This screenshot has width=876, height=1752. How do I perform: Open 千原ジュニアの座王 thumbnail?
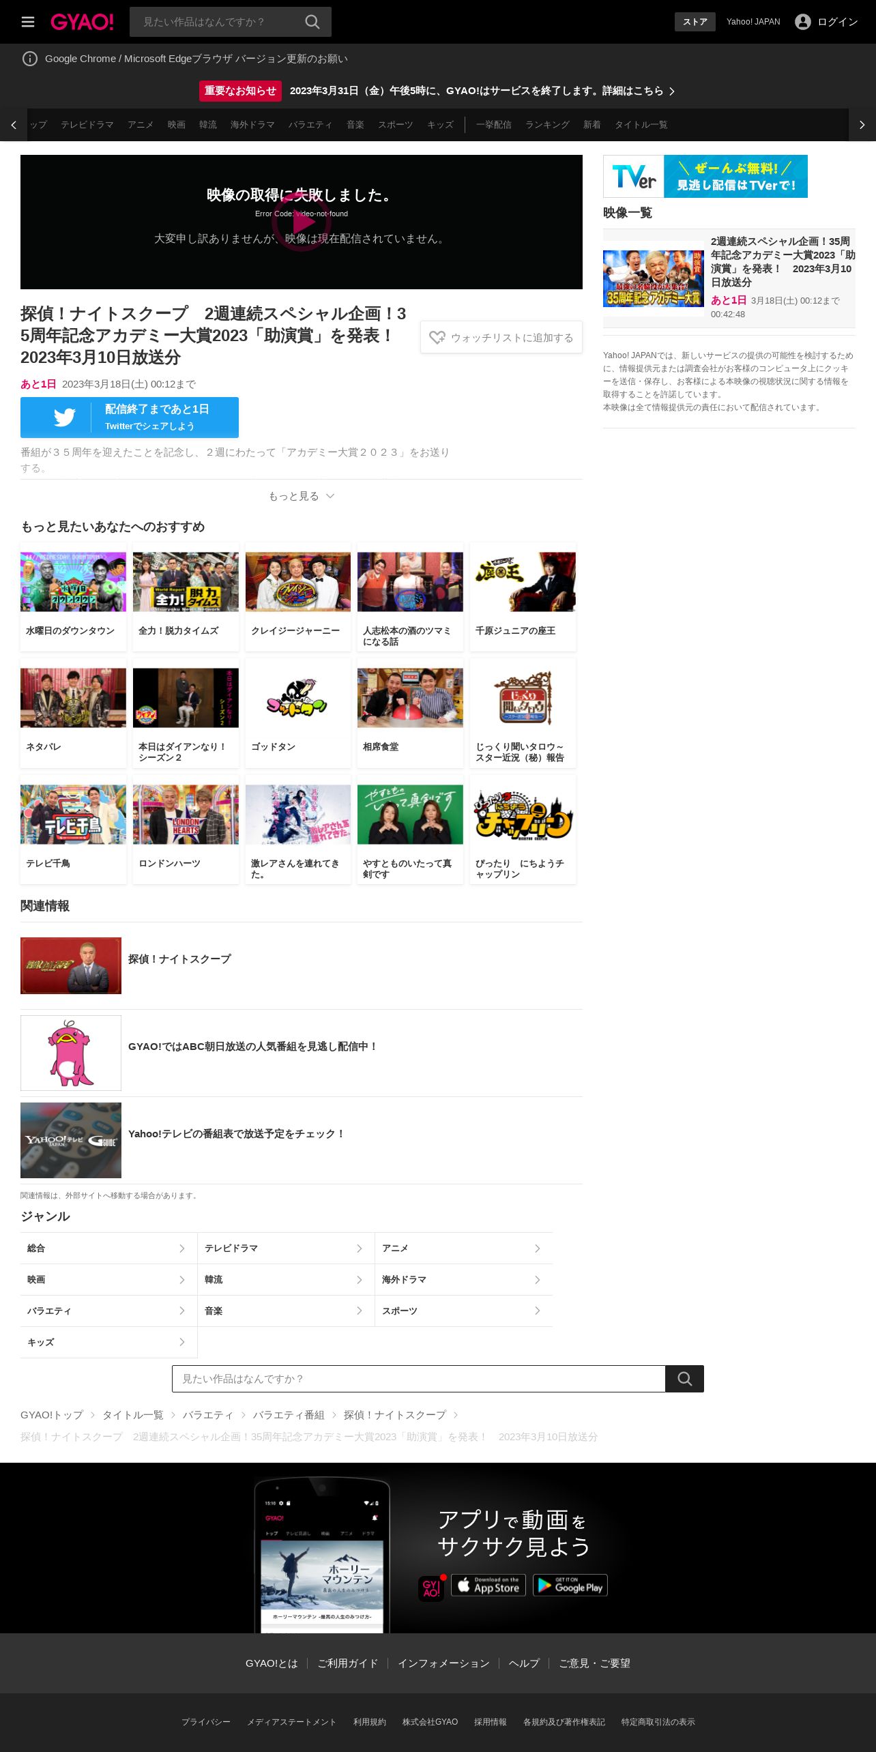click(x=523, y=582)
